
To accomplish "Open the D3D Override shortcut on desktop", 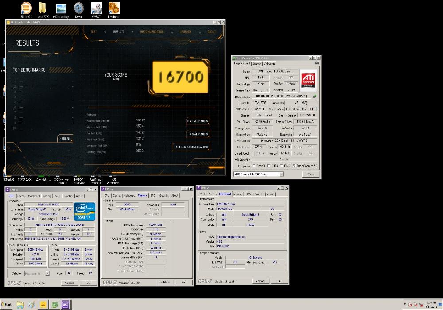I will pyautogui.click(x=61, y=181).
